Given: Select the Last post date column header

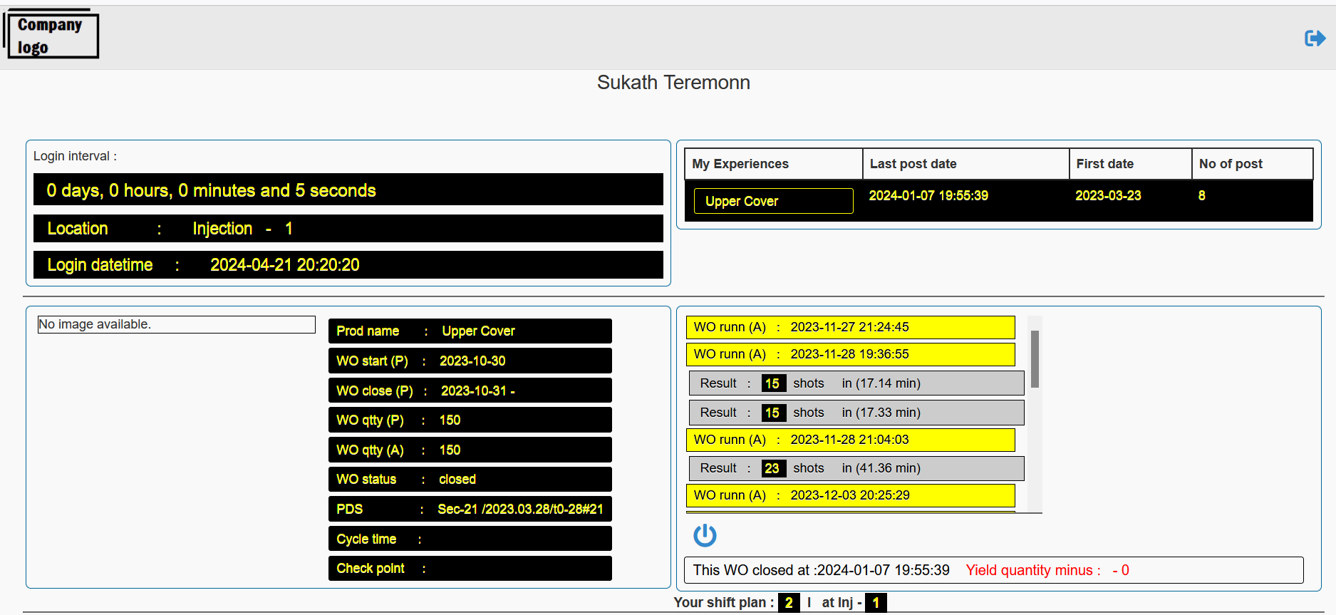Looking at the screenshot, I should pos(965,164).
